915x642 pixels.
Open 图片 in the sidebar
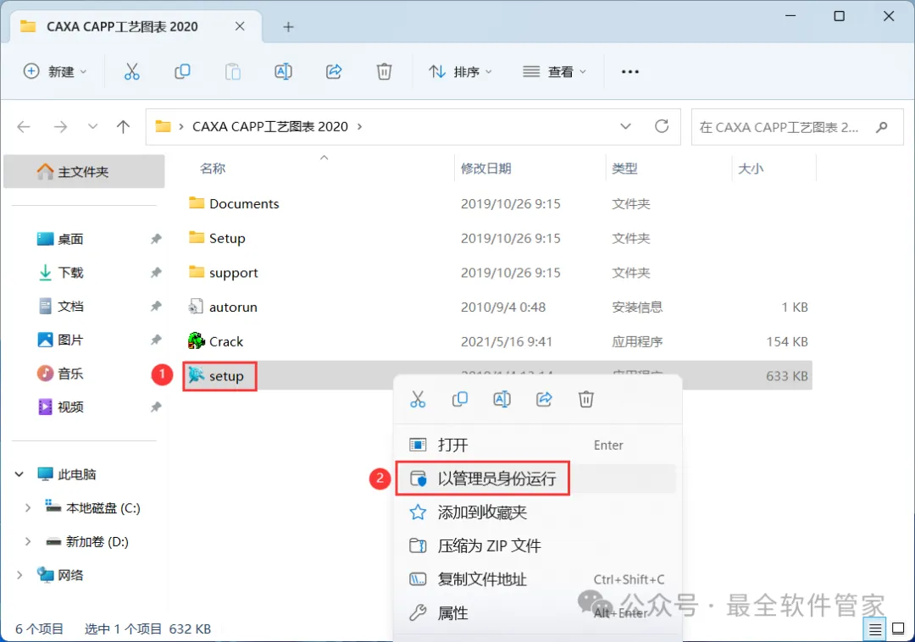pyautogui.click(x=61, y=340)
